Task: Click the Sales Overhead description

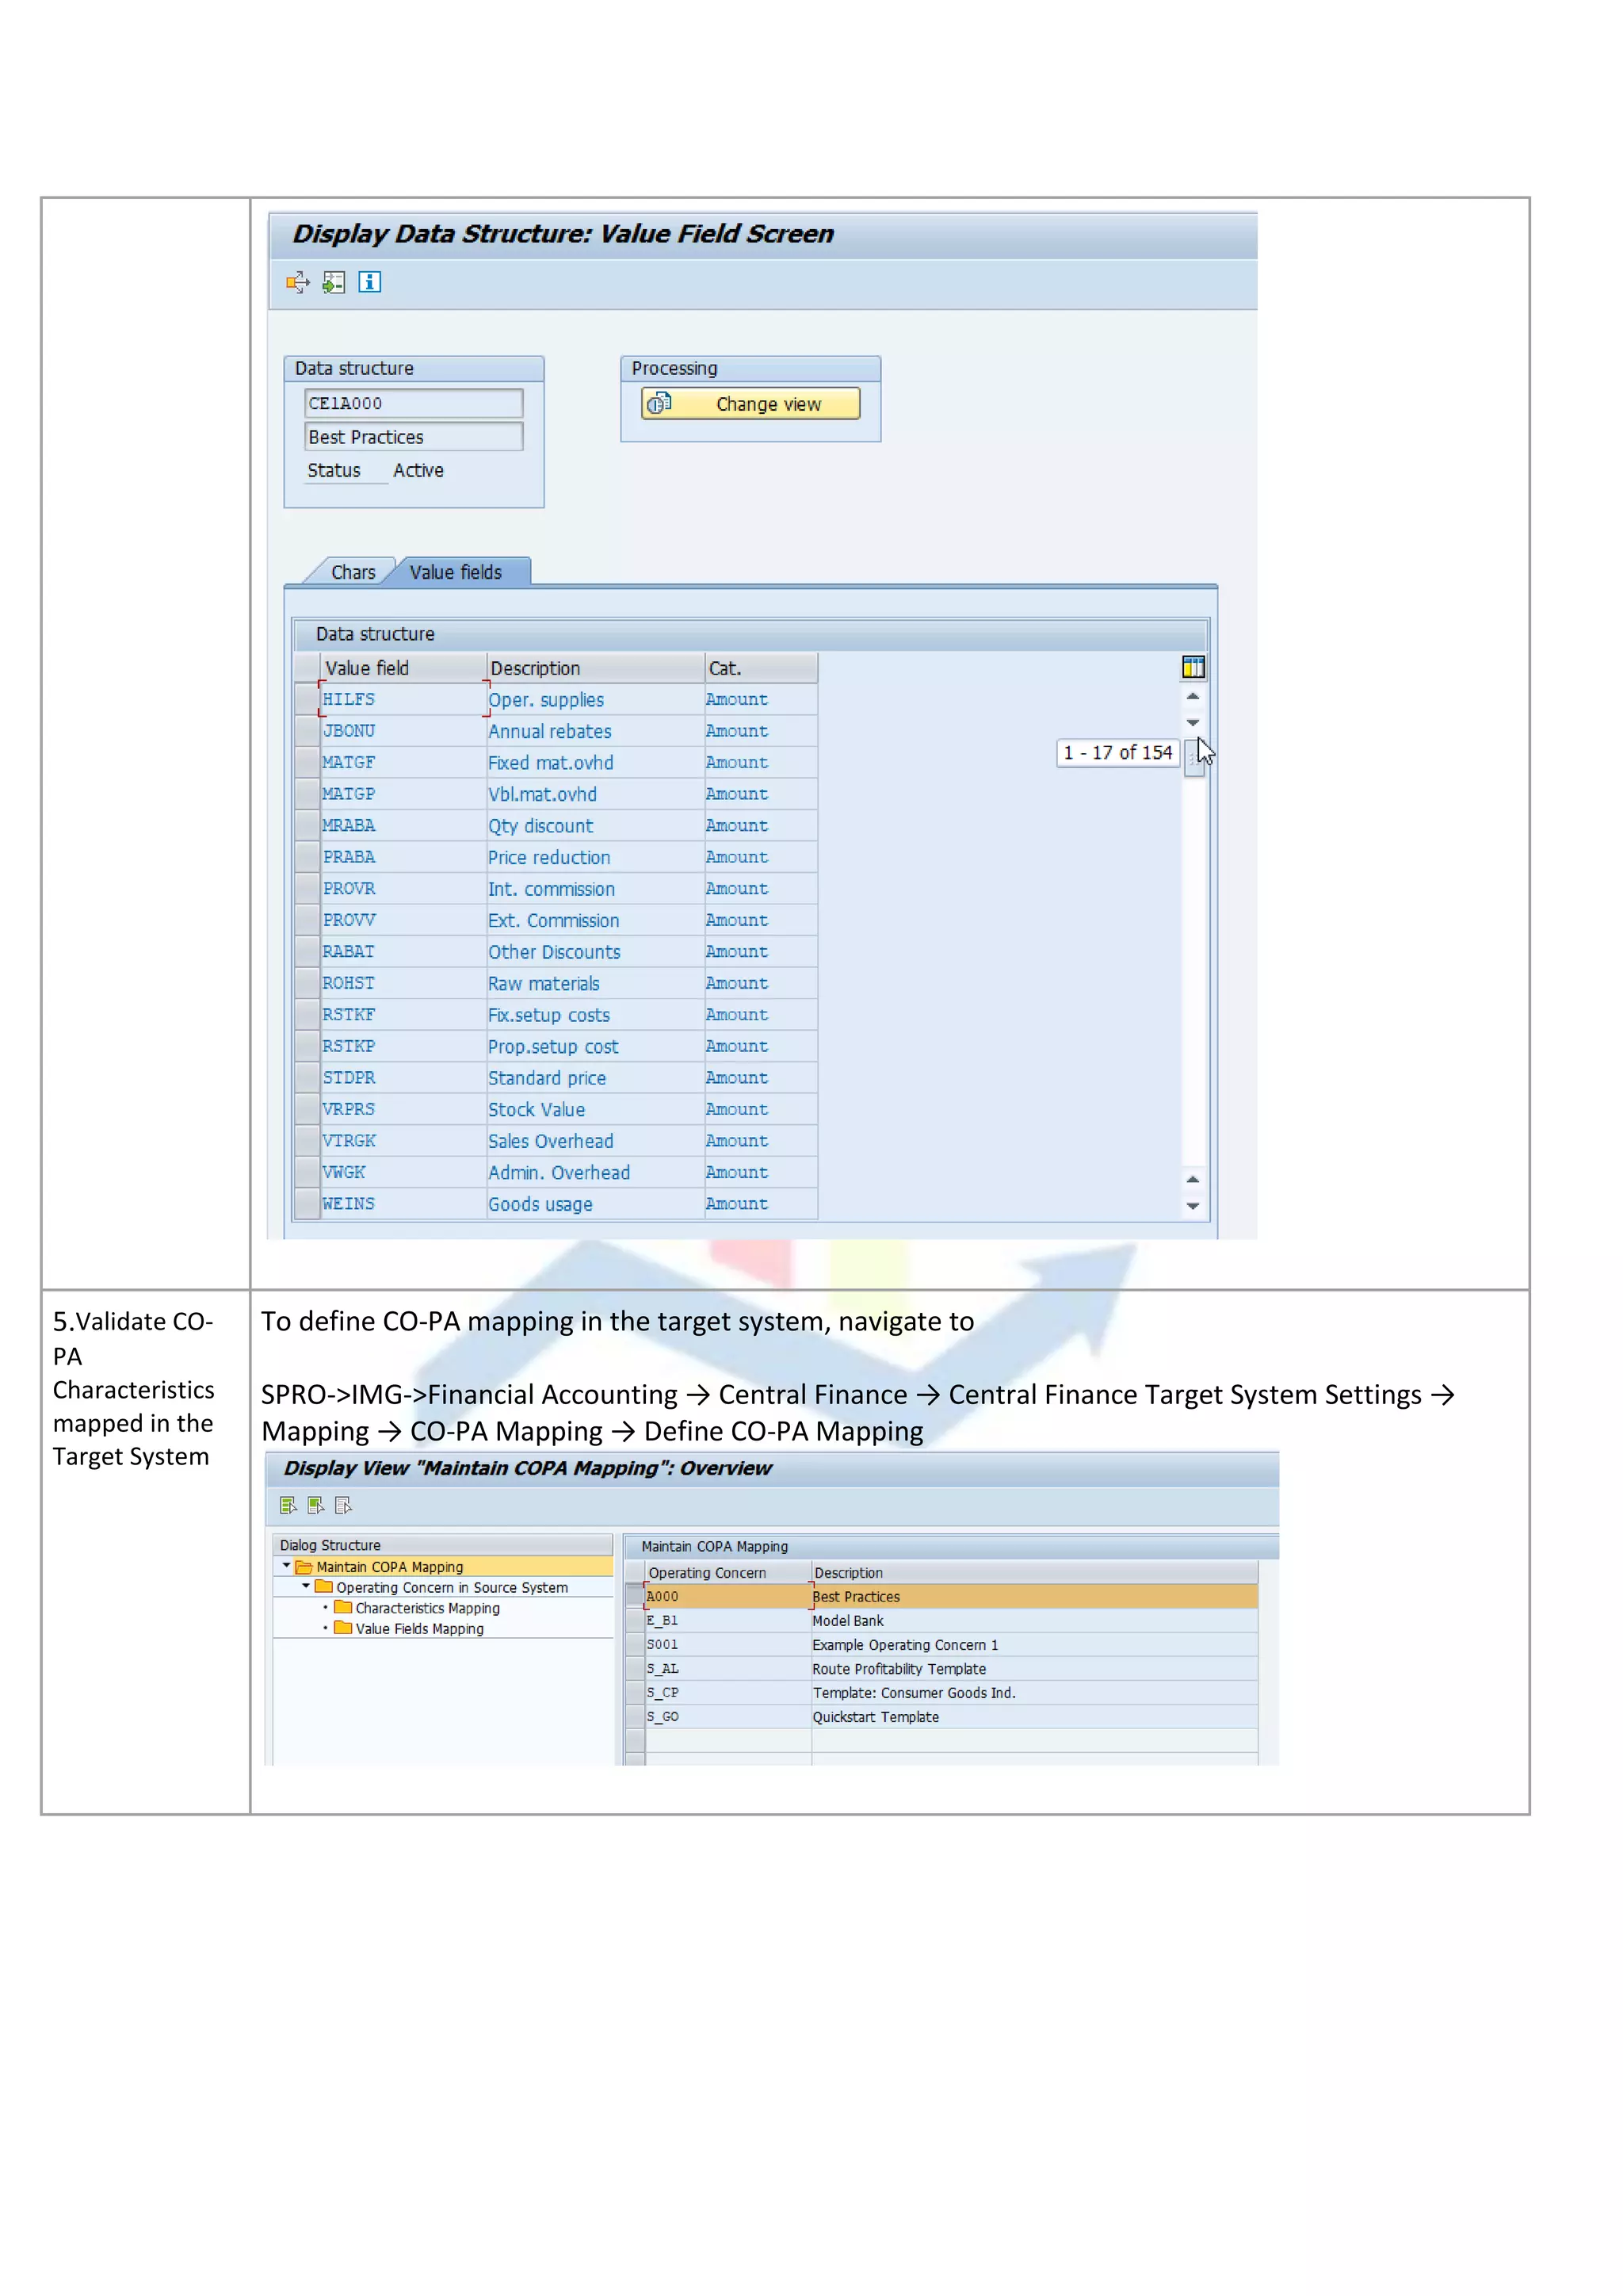Action: [x=551, y=1142]
